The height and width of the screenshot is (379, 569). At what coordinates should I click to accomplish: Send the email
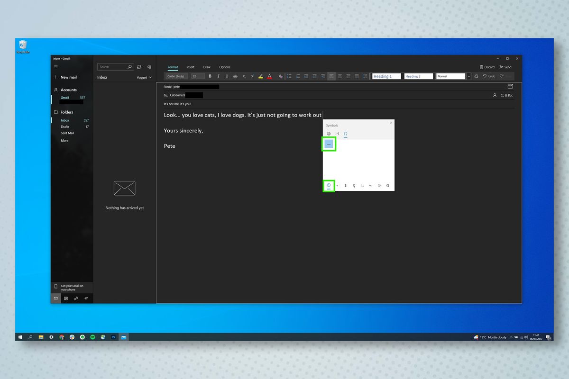coord(505,67)
